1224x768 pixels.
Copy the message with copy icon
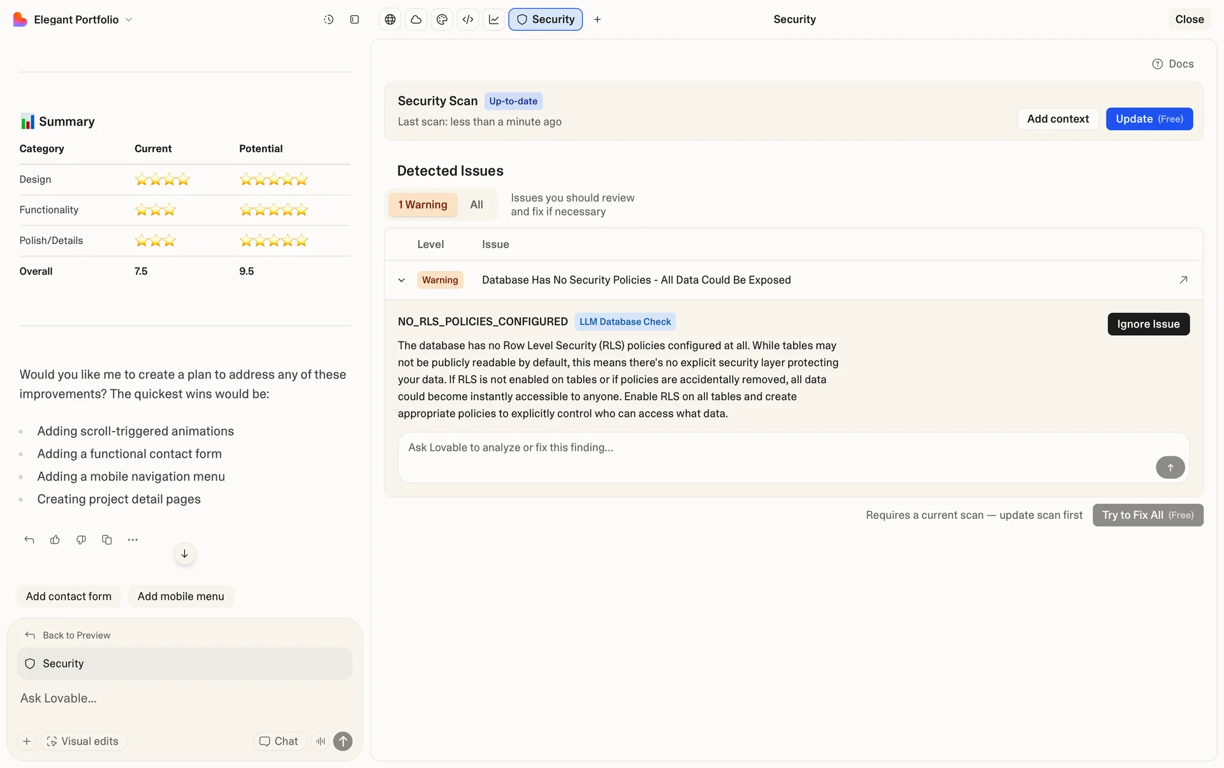[106, 540]
